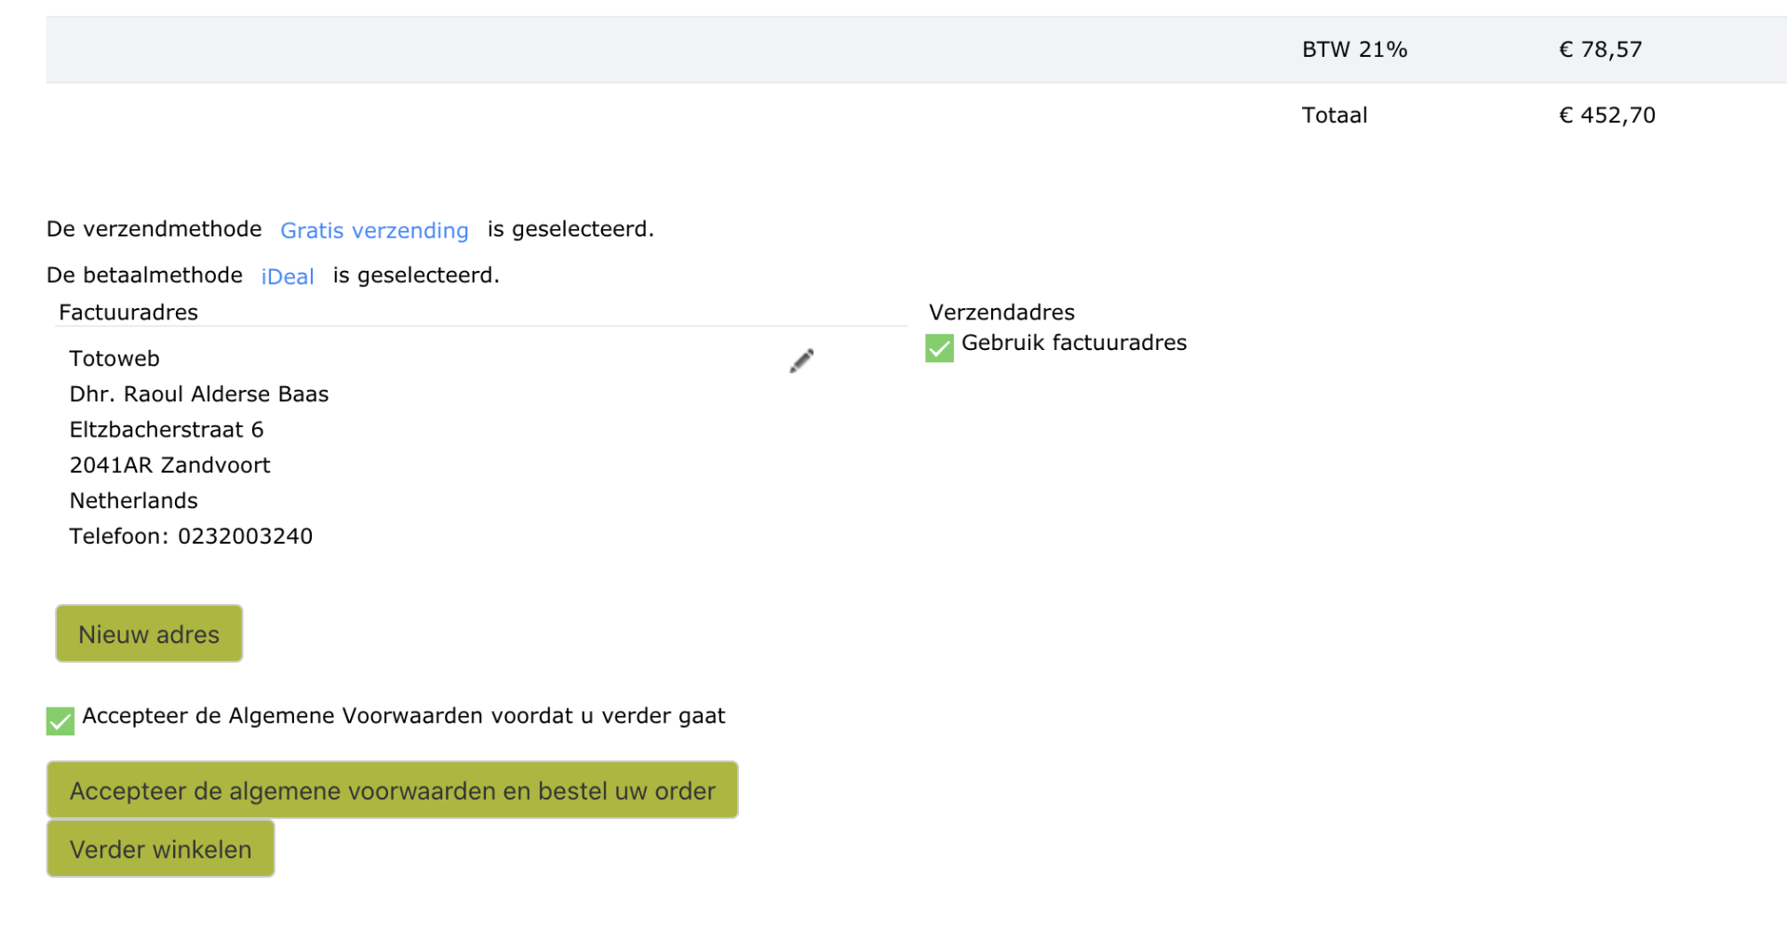Click the name Dhr. Raoul Alderse Baas
This screenshot has width=1787, height=929.
pyautogui.click(x=199, y=395)
